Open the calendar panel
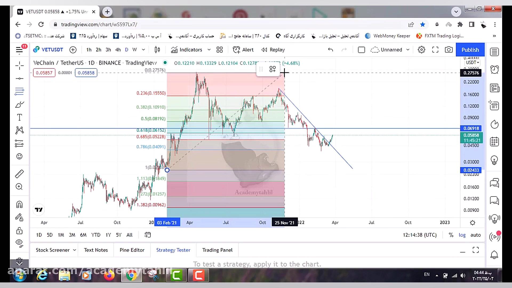 tap(494, 142)
